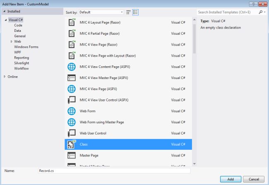Click the Class template icon
Viewport: 269px width, 185px height.
pyautogui.click(x=72, y=144)
